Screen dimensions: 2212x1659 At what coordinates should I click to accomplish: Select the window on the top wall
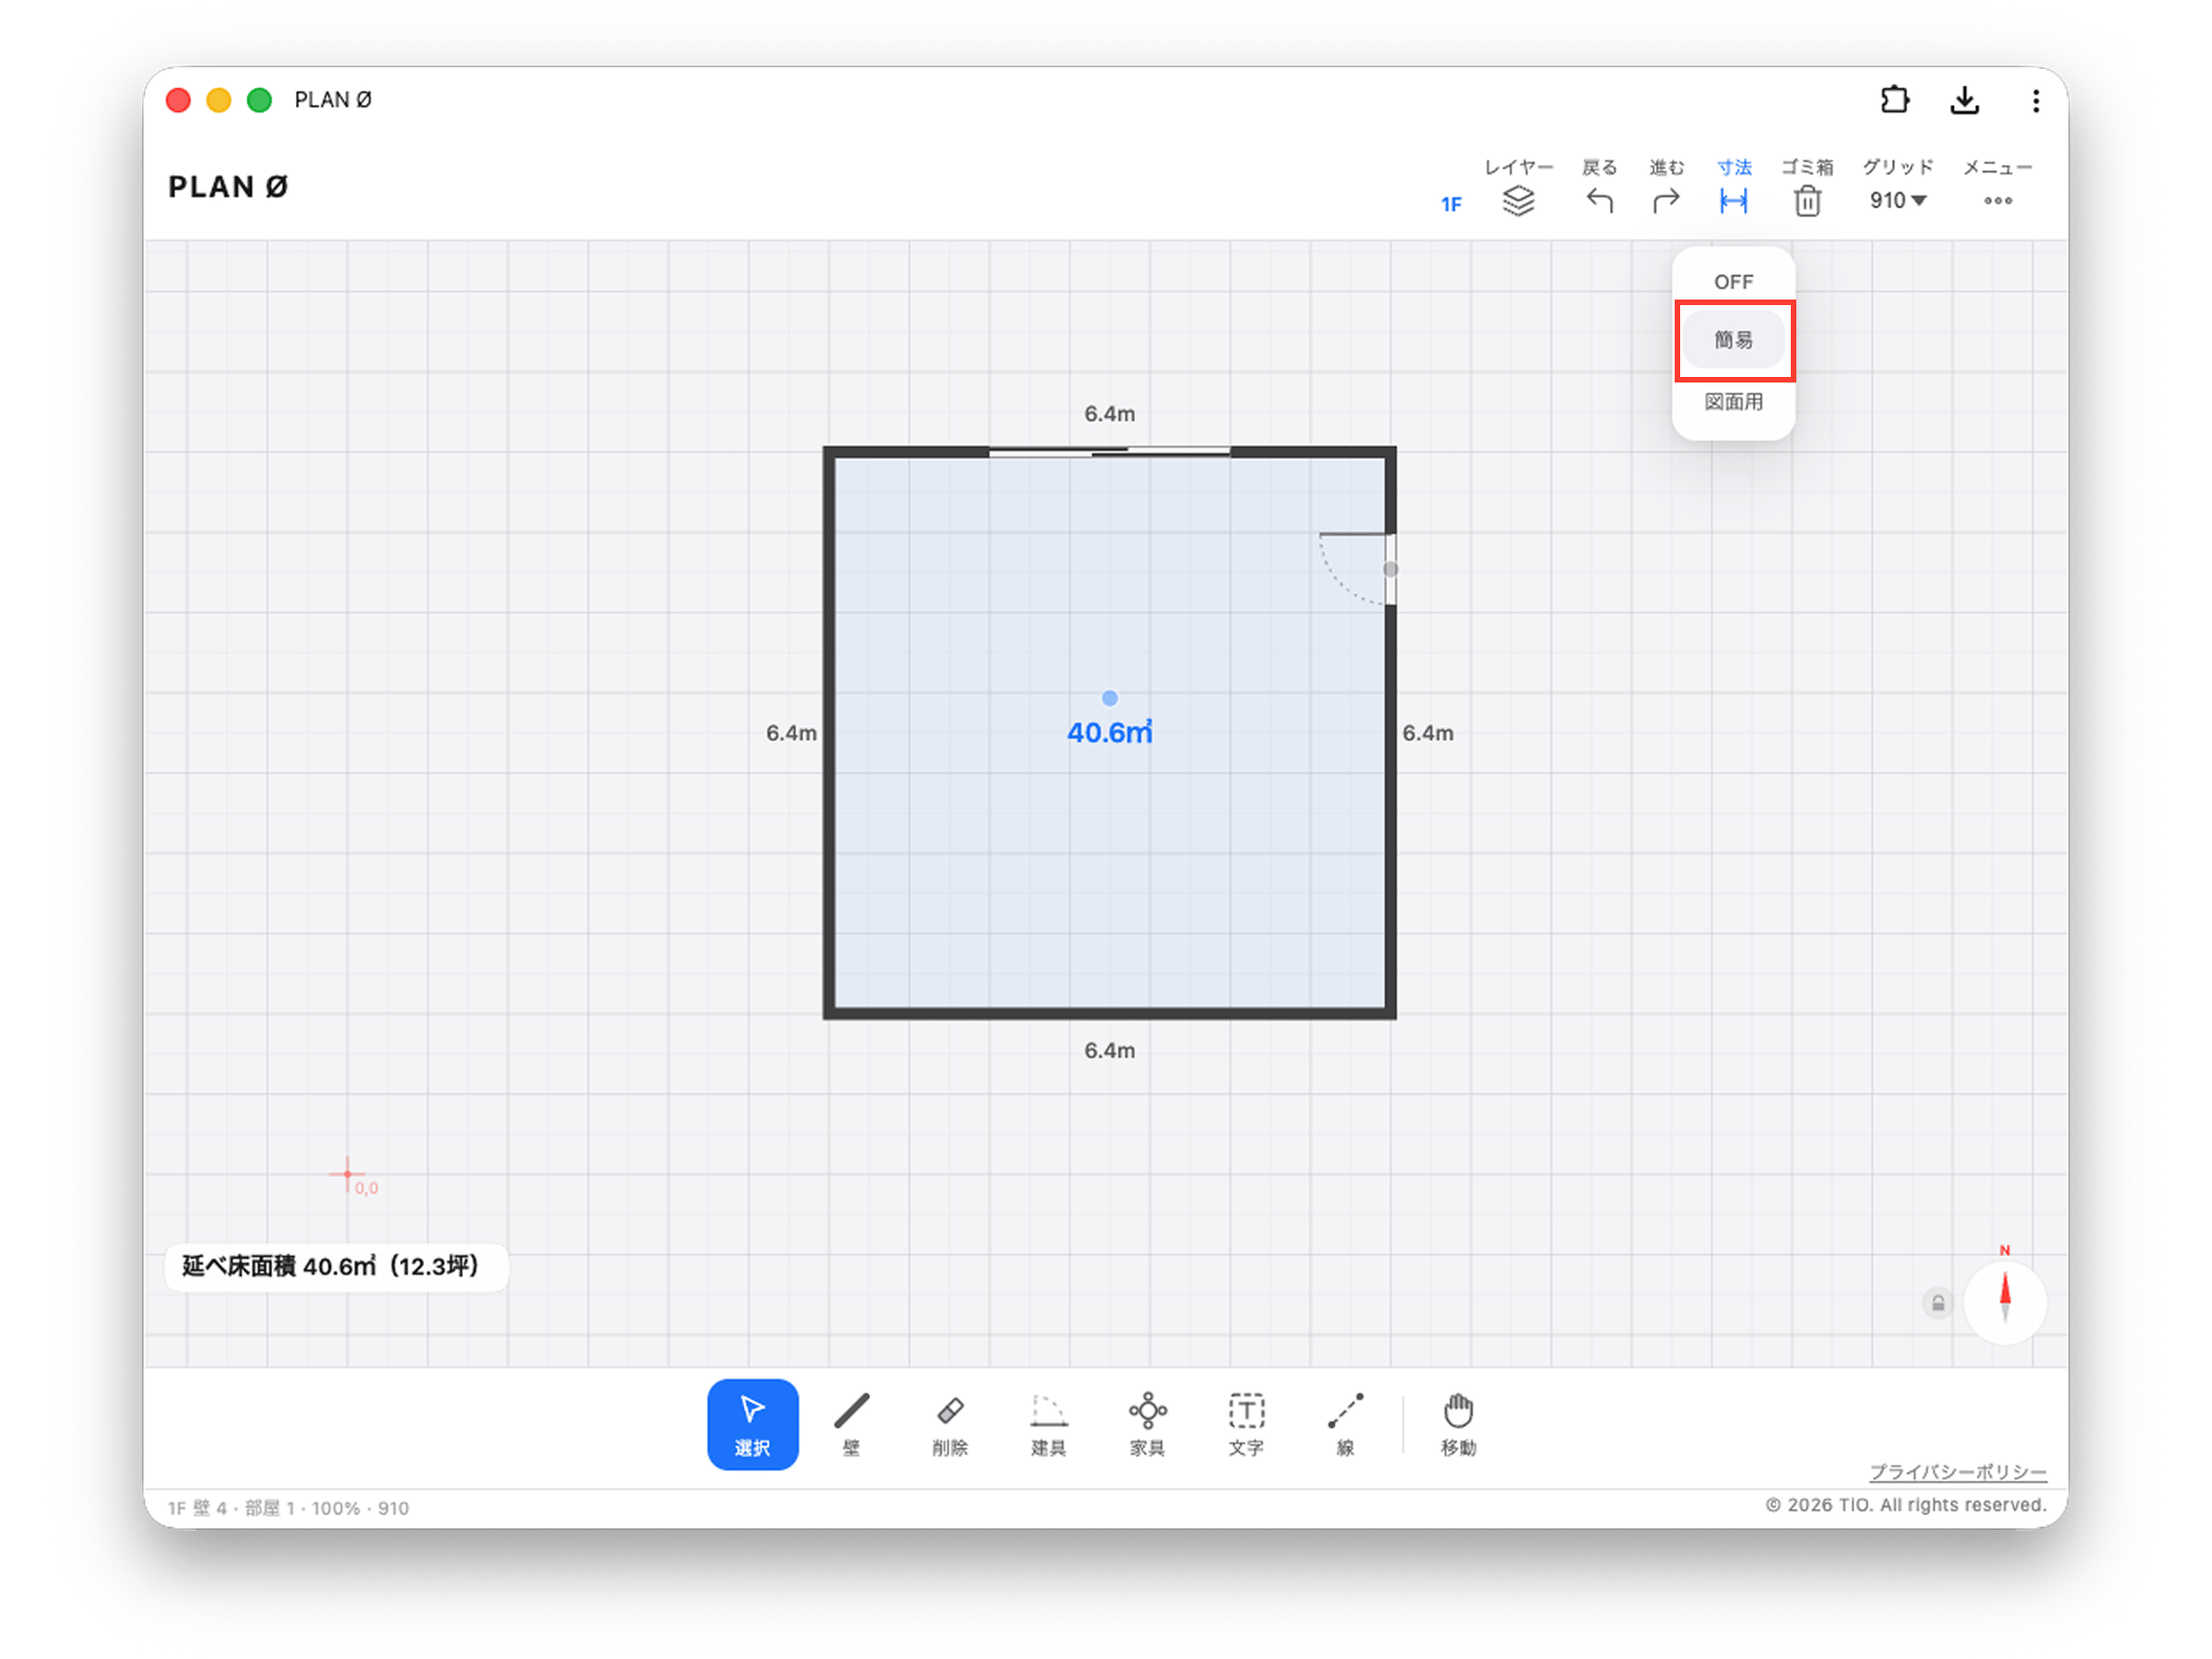1109,452
